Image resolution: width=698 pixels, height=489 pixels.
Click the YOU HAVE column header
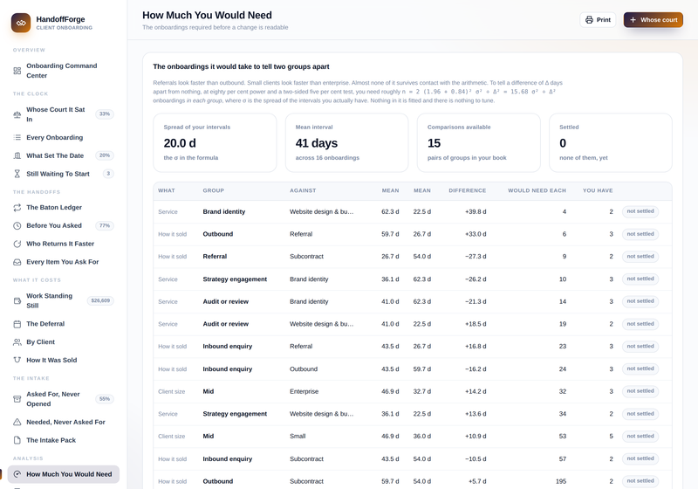(x=598, y=190)
